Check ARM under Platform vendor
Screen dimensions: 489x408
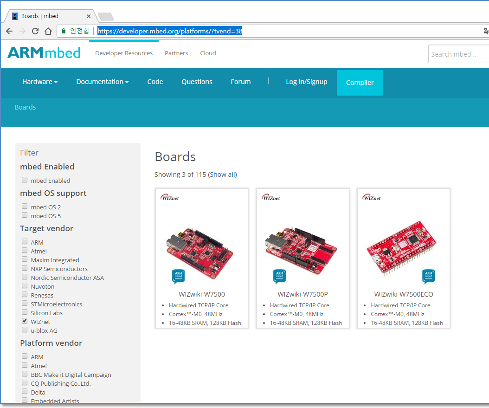click(25, 356)
